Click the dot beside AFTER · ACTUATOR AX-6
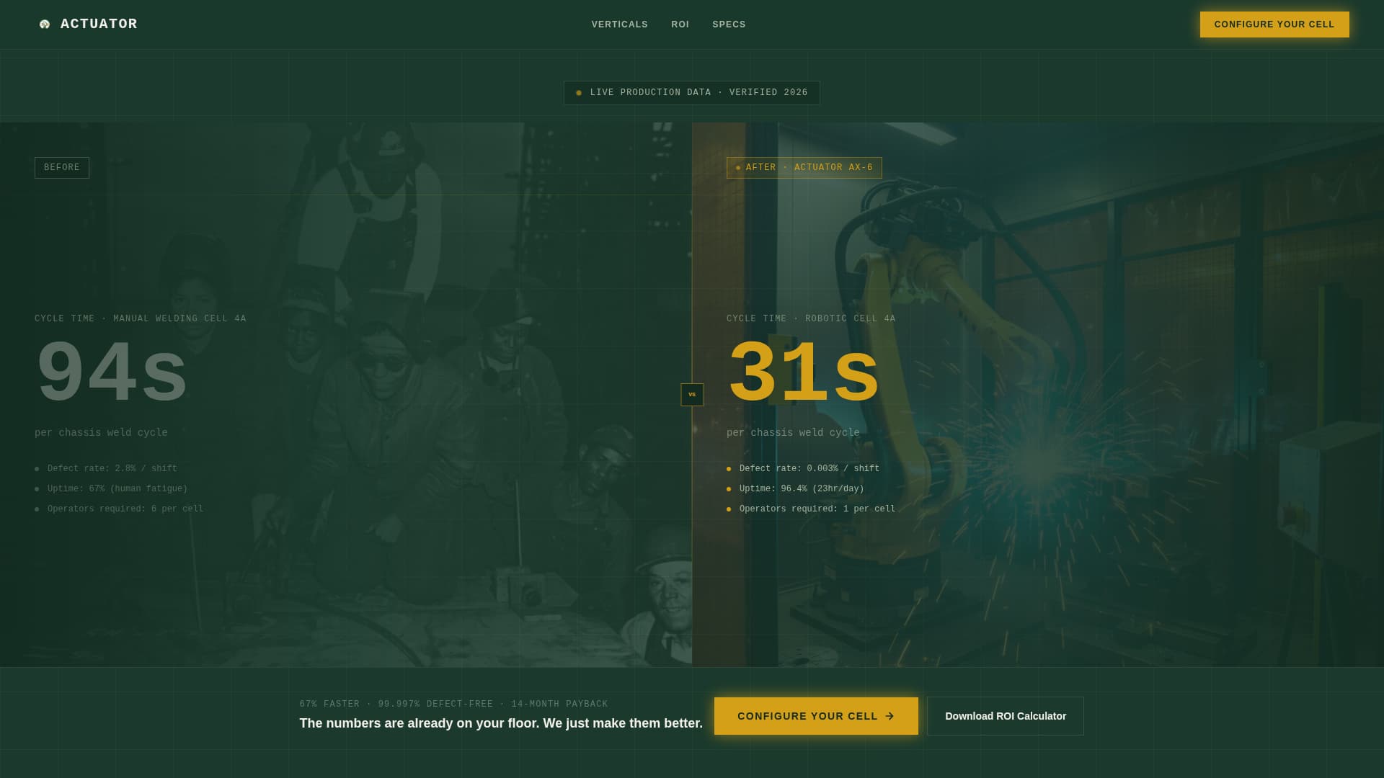This screenshot has height=778, width=1384. coord(738,167)
